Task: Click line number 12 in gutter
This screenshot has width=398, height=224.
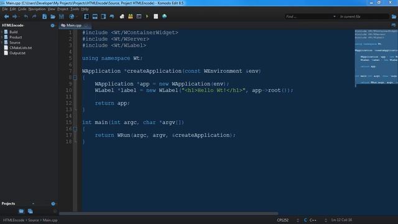Action: (68, 103)
